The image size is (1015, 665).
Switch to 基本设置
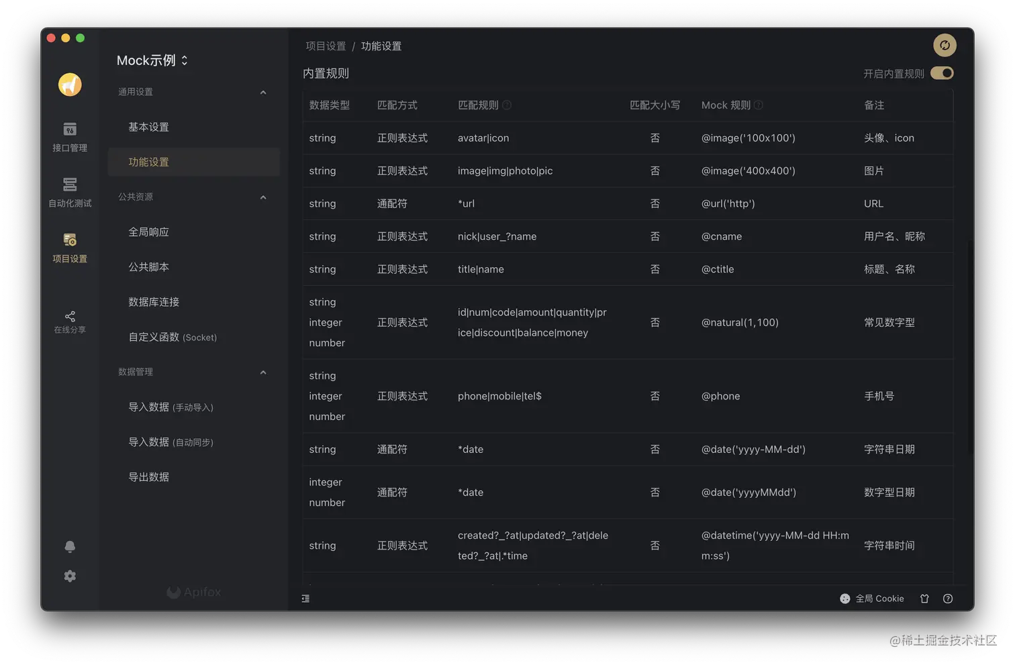click(x=148, y=127)
